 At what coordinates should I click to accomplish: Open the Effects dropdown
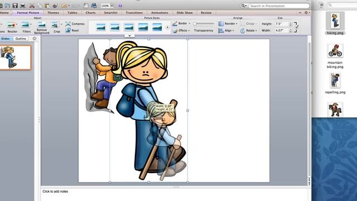tap(181, 30)
